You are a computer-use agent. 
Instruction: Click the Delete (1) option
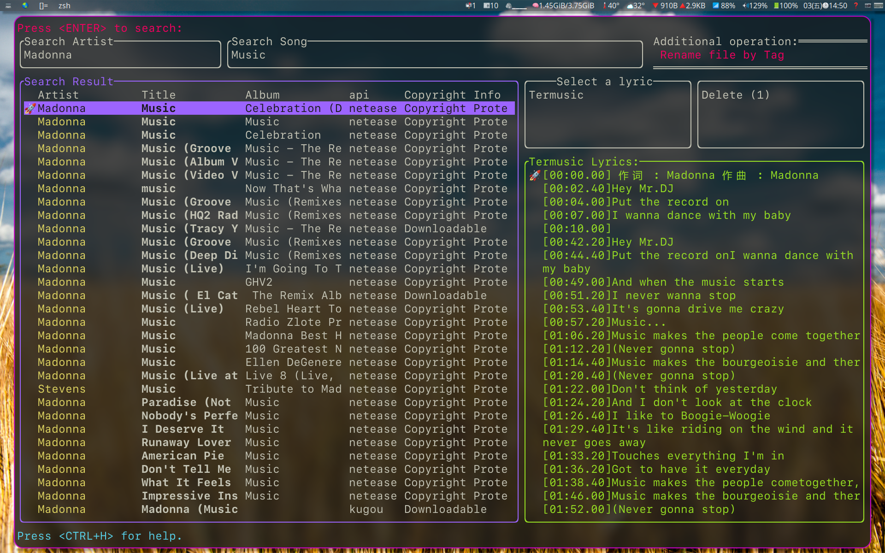point(735,95)
